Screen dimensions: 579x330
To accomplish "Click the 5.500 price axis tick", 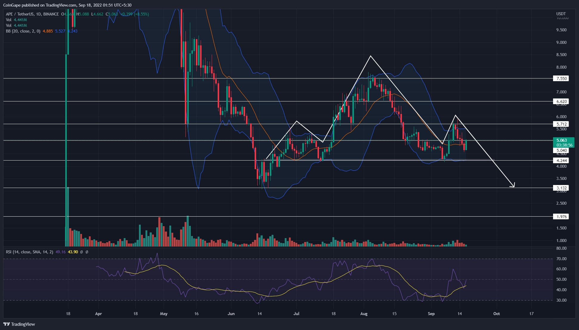I will coord(561,129).
